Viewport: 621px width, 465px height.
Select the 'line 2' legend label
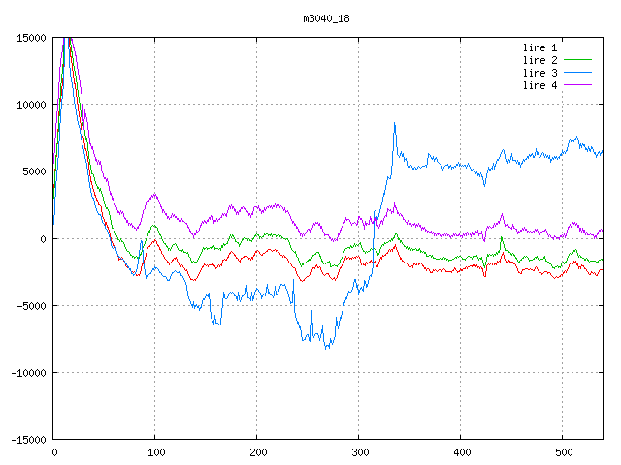click(x=540, y=60)
